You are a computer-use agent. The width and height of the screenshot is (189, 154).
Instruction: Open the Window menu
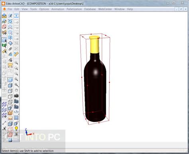tap(119, 9)
